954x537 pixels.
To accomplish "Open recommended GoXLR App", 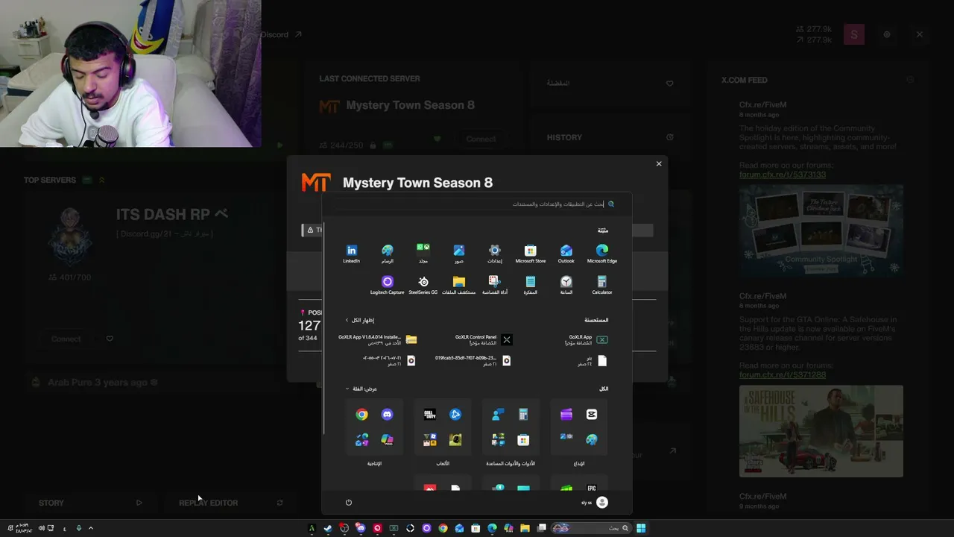I will coord(587,339).
